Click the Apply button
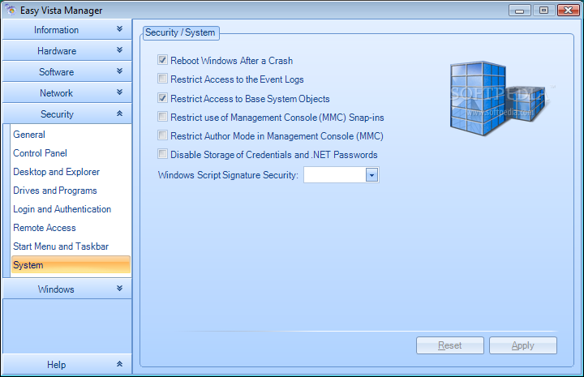This screenshot has height=377, width=584. pyautogui.click(x=523, y=345)
